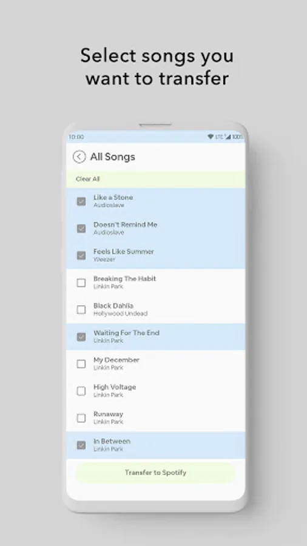Select the Black Dahlia song title

coord(113,306)
